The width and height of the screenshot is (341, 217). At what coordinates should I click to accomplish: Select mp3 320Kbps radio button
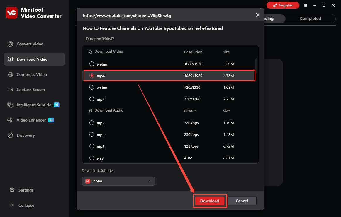click(x=92, y=123)
